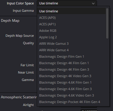Pick ARRI Wide Gamut 3
Screen dimensions: 113x111
tap(71, 44)
